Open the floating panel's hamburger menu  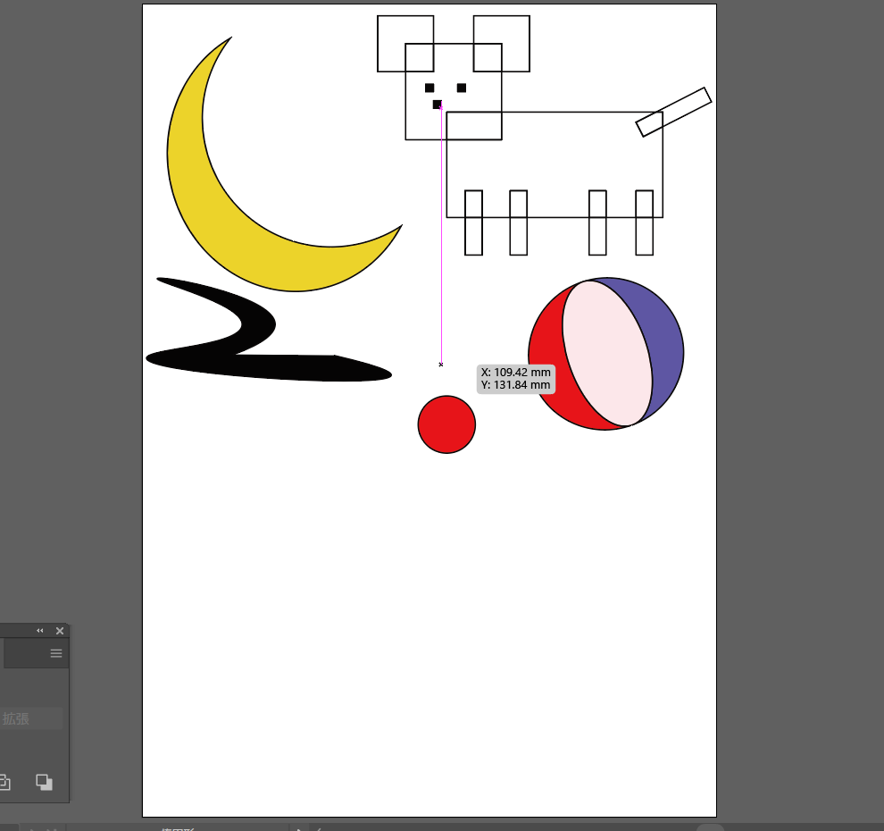coord(56,653)
